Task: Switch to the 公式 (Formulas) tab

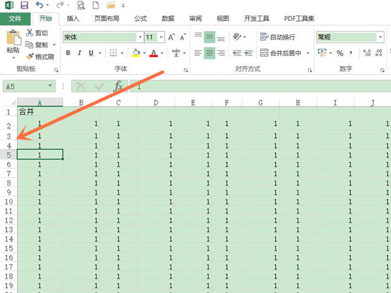Action: [x=139, y=19]
